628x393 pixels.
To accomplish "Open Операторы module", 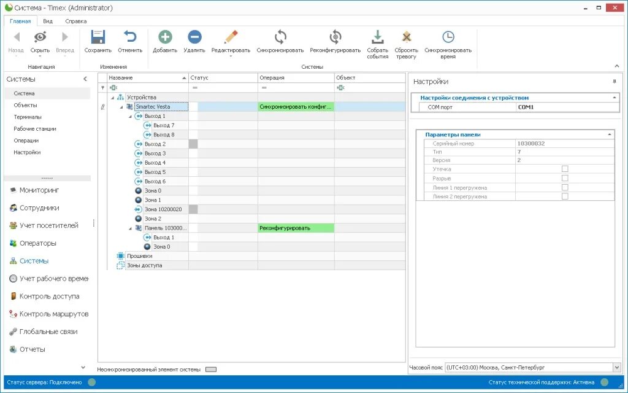I will coord(38,243).
